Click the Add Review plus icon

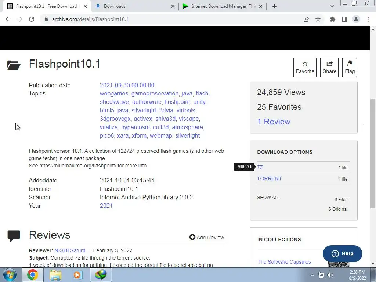point(192,237)
